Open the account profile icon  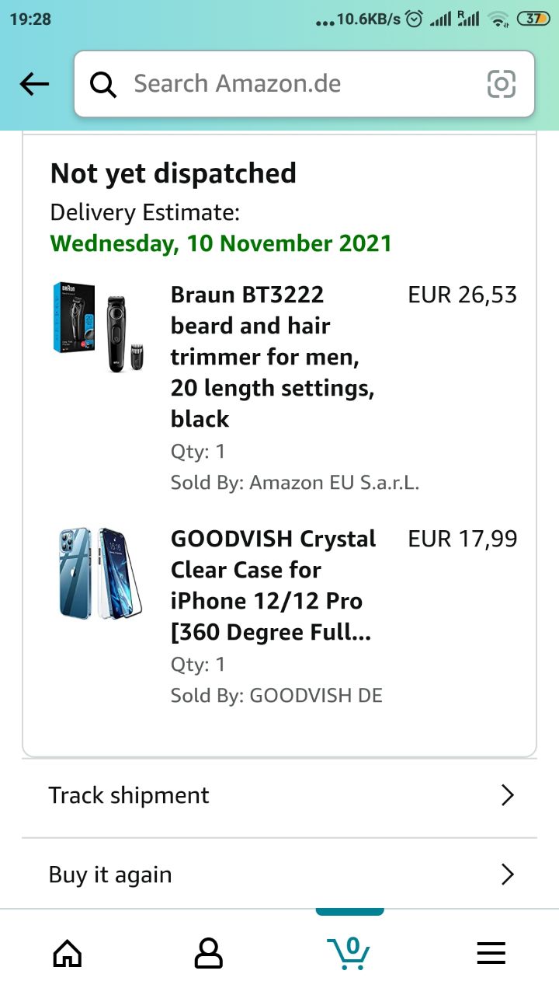[208, 952]
